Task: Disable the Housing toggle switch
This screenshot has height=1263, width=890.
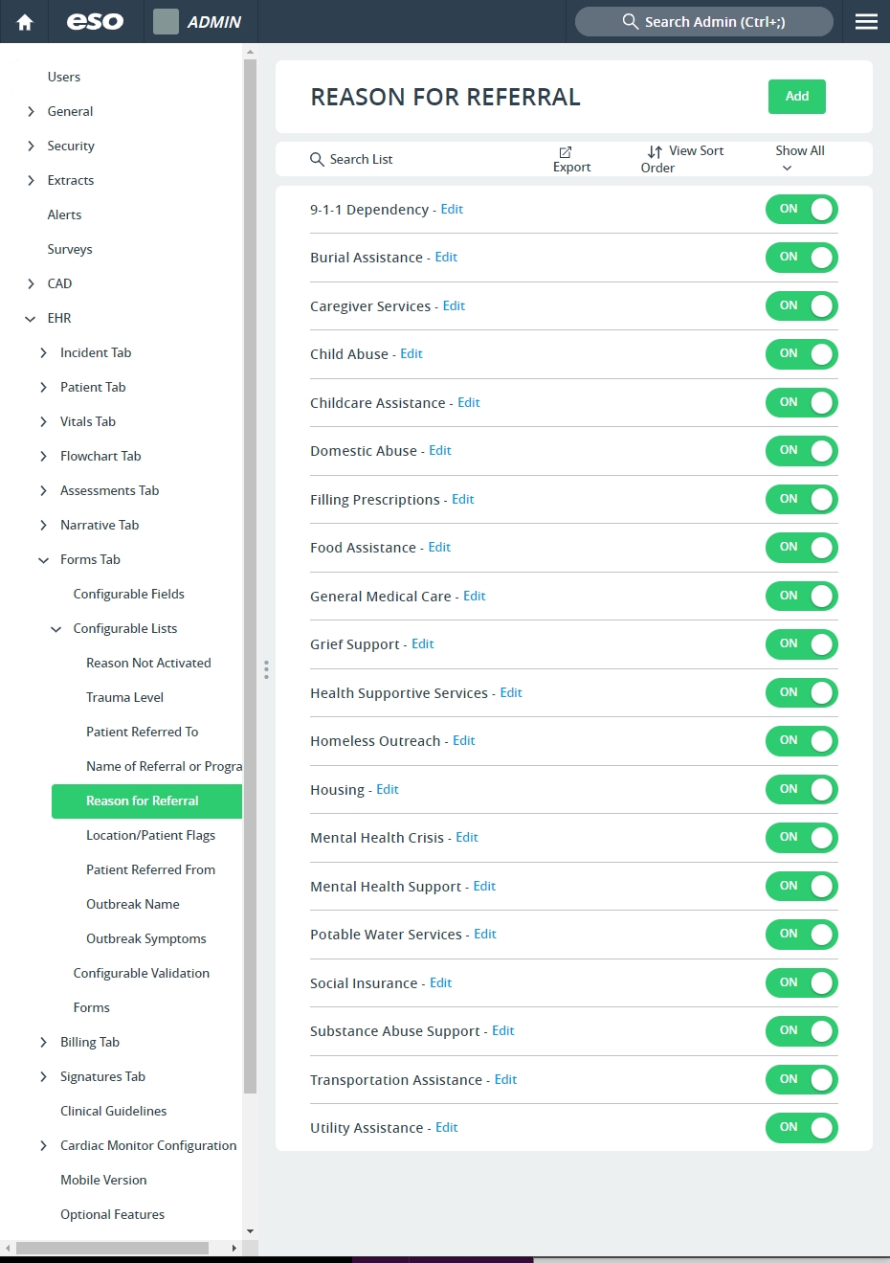Action: pos(802,790)
